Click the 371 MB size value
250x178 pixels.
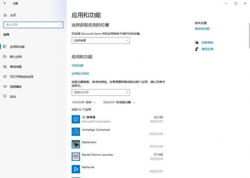click(x=158, y=155)
